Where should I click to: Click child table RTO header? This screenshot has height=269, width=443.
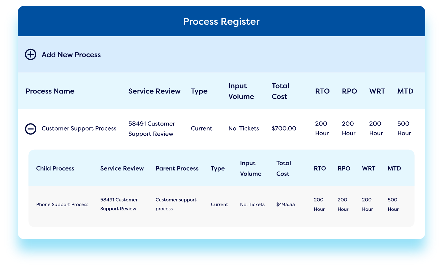coord(320,168)
